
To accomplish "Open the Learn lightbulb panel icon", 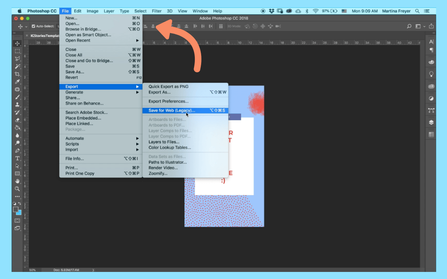I will pos(431,74).
